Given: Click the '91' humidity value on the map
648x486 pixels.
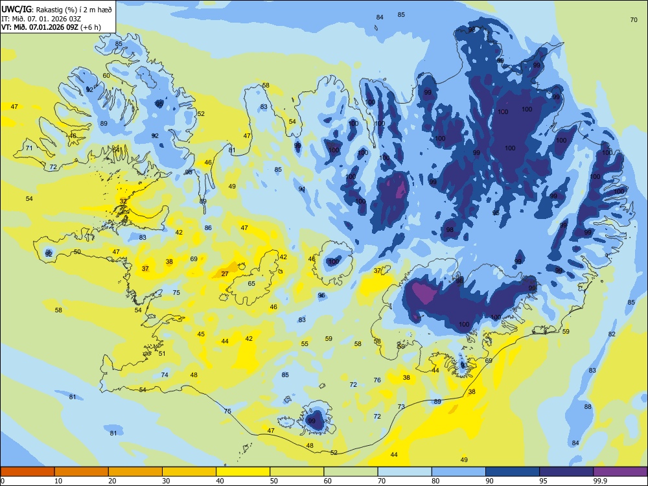Looking at the screenshot, I should click(302, 189).
